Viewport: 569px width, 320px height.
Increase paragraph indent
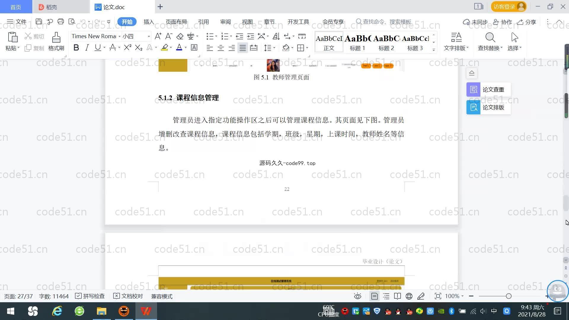pyautogui.click(x=251, y=36)
